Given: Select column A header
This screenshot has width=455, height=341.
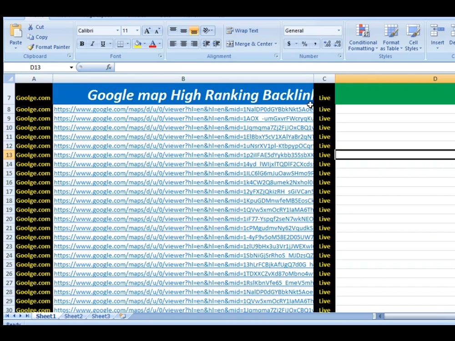Looking at the screenshot, I should pyautogui.click(x=34, y=79).
